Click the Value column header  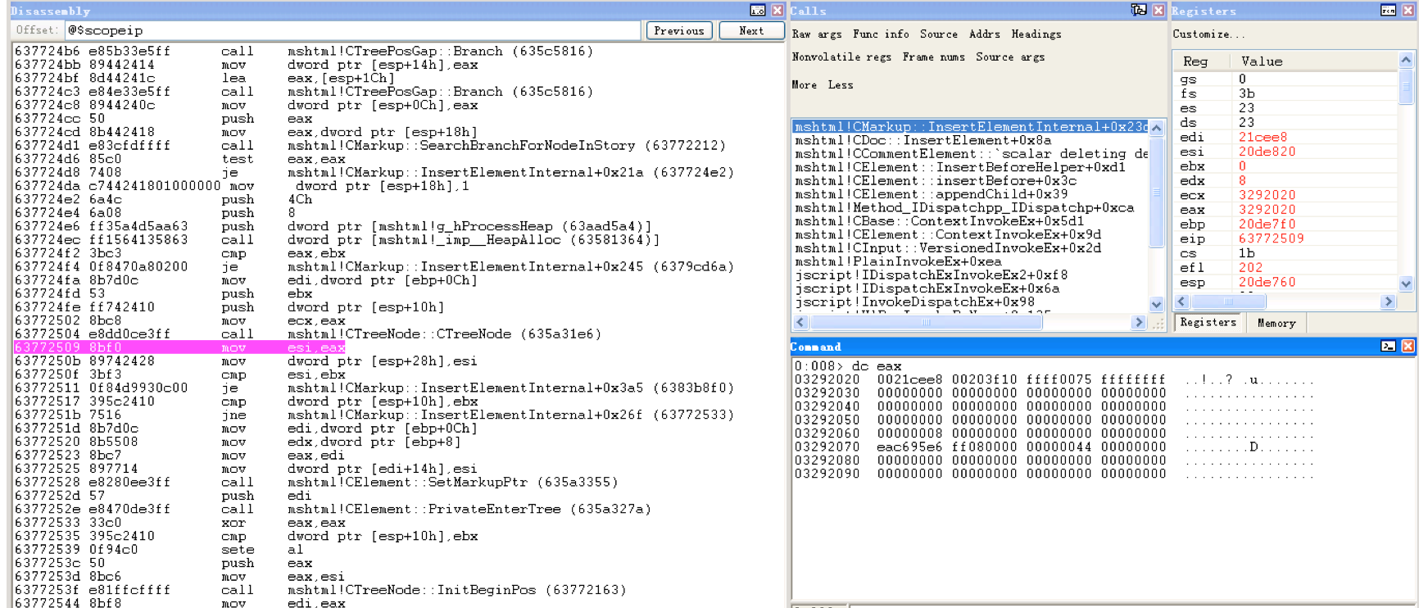pos(1315,61)
